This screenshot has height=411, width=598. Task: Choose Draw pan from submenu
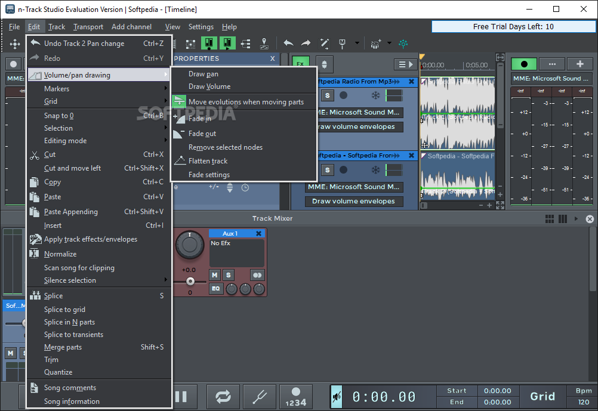tap(244, 74)
